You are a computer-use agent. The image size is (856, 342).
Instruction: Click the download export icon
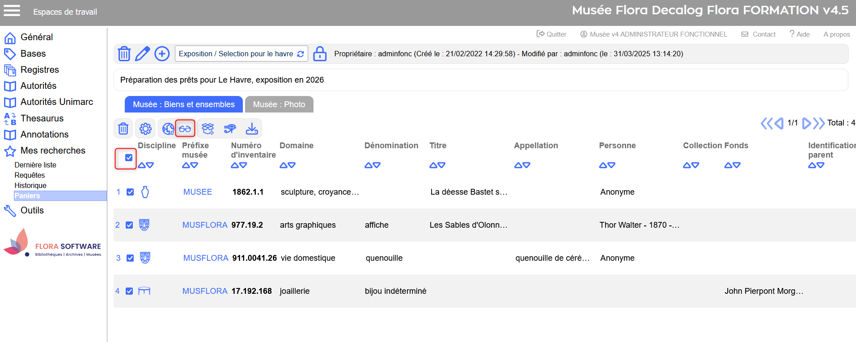[252, 129]
